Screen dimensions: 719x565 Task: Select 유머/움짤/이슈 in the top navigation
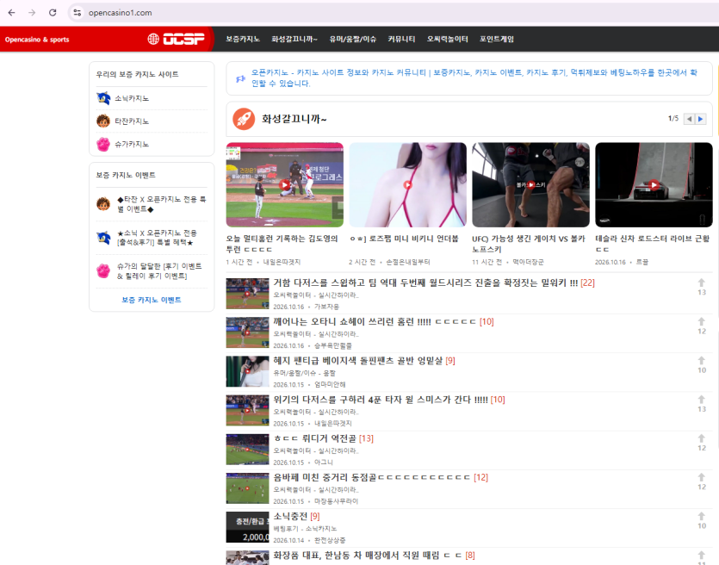click(353, 39)
